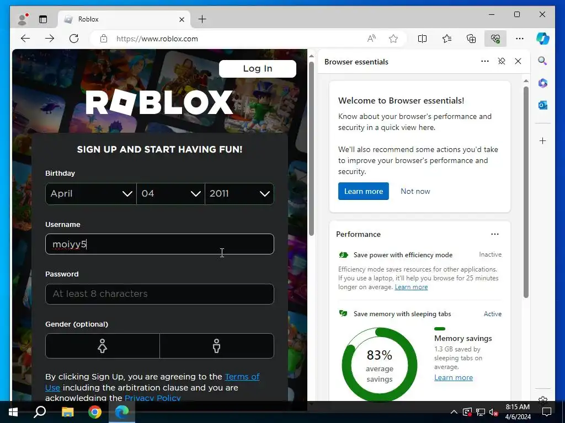Open File Explorer from the taskbar

pyautogui.click(x=67, y=412)
